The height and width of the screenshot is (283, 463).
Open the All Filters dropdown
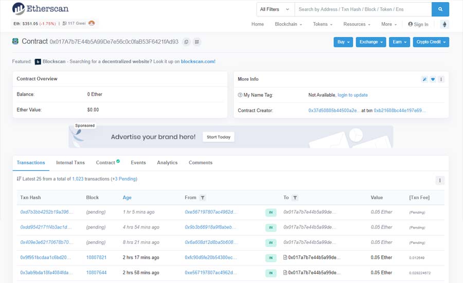[275, 9]
